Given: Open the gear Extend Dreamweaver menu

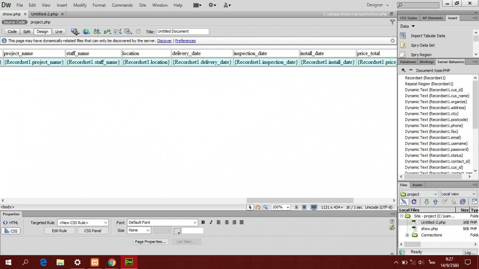Looking at the screenshot, I should click(x=212, y=5).
